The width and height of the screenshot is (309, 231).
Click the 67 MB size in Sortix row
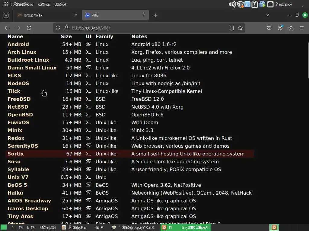click(x=74, y=154)
